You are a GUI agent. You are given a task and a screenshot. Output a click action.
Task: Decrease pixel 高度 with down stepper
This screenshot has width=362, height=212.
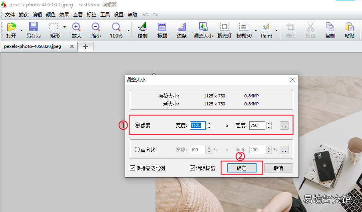[x=269, y=127]
